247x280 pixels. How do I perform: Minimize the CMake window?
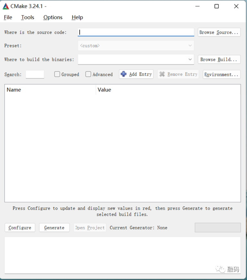pyautogui.click(x=197, y=6)
